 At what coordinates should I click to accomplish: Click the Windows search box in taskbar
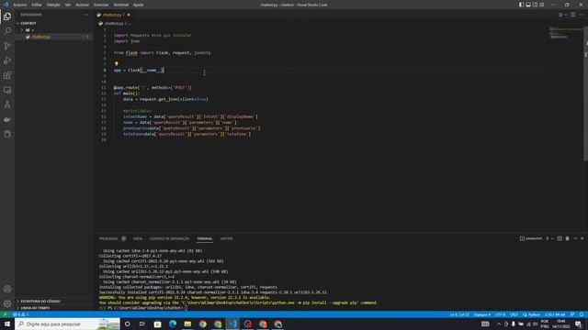(67, 324)
